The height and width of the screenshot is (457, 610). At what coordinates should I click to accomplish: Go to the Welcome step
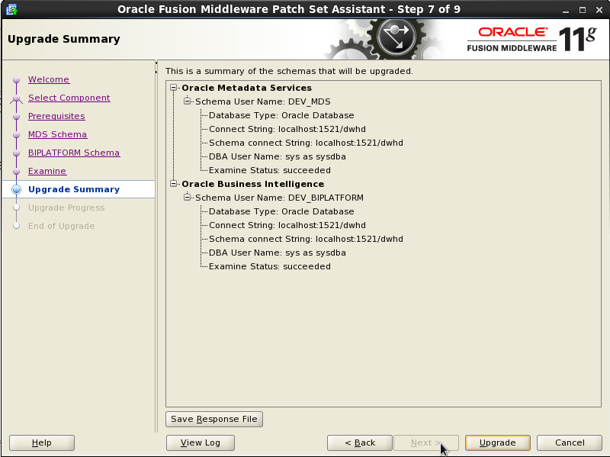[49, 79]
